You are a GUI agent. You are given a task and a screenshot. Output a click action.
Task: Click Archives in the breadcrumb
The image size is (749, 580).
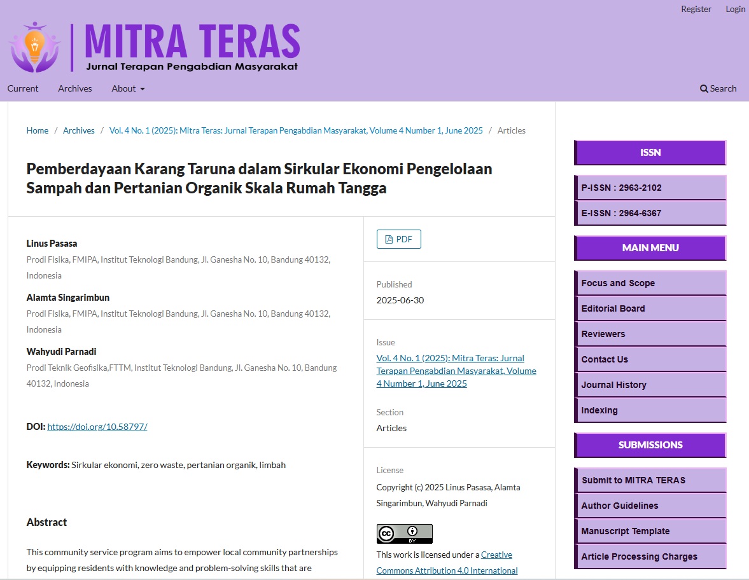pos(79,130)
